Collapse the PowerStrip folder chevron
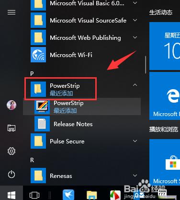The height and width of the screenshot is (200, 180). [x=135, y=85]
